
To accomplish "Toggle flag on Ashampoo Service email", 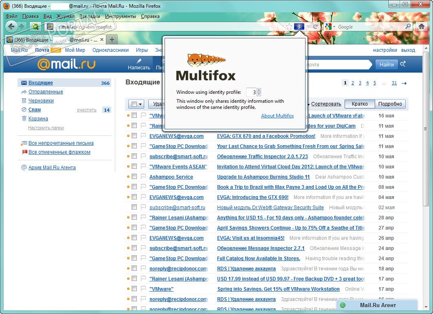I will coord(143,176).
